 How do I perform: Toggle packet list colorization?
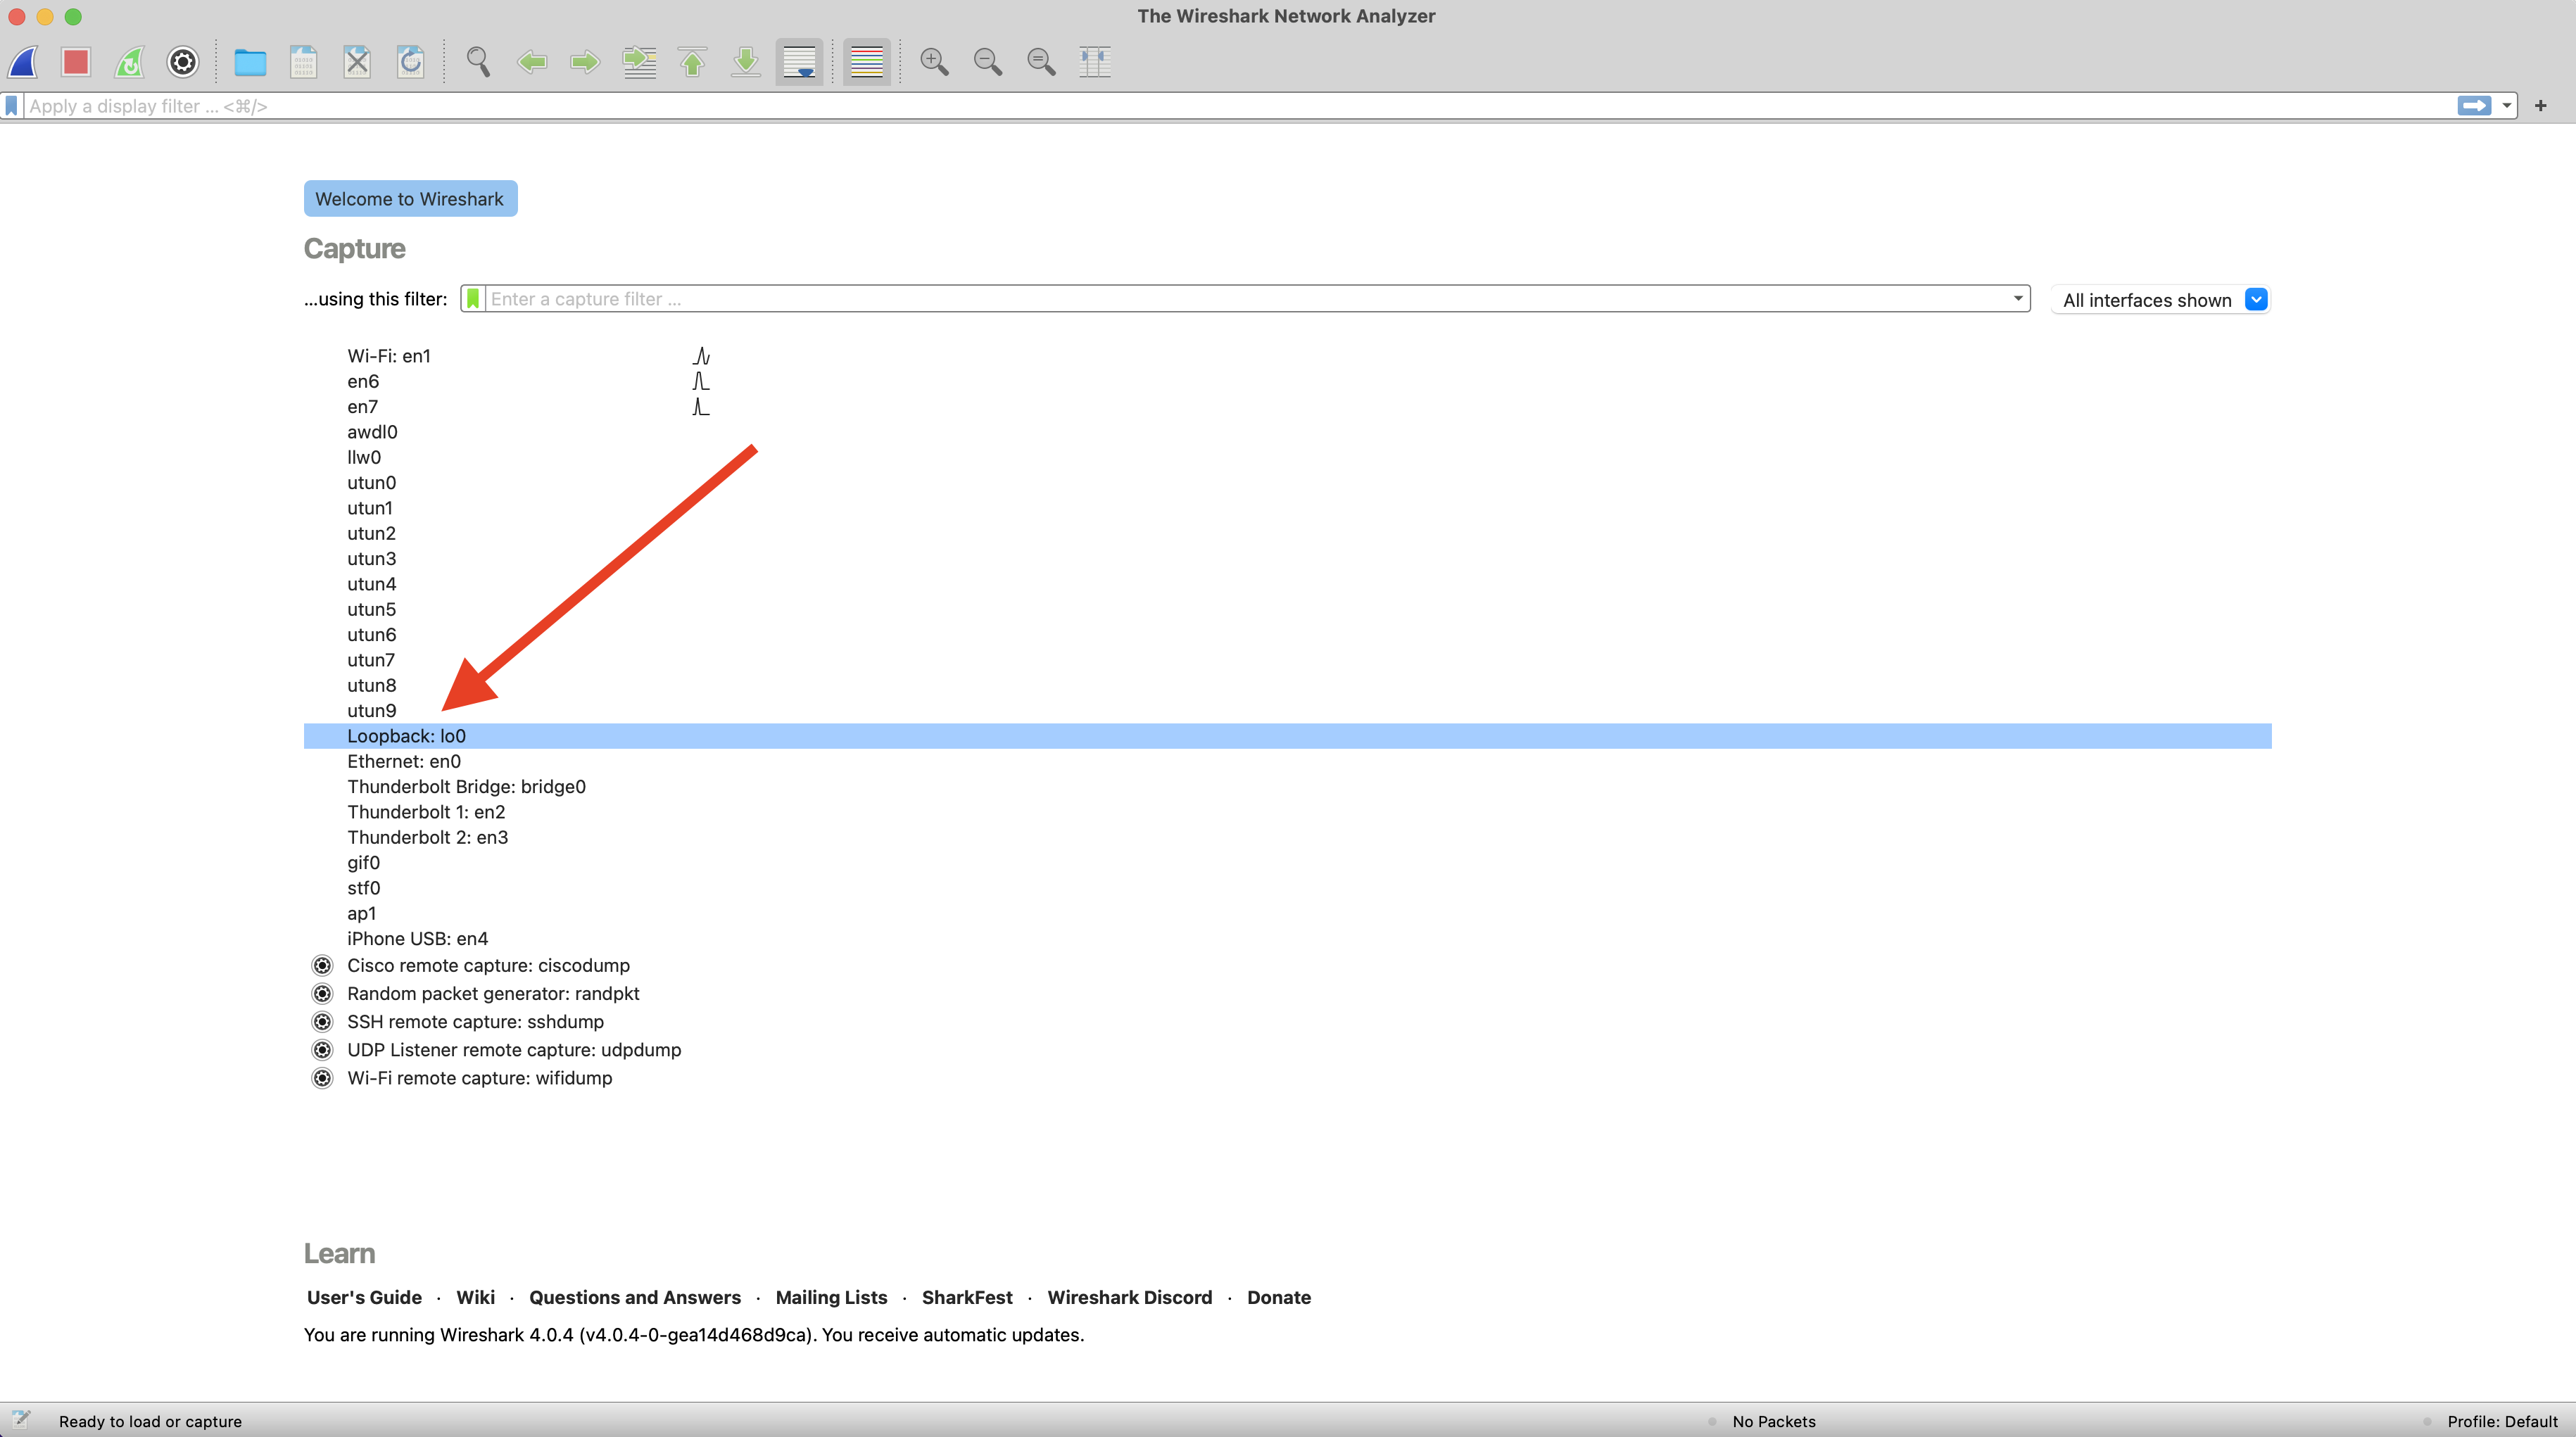(x=866, y=62)
